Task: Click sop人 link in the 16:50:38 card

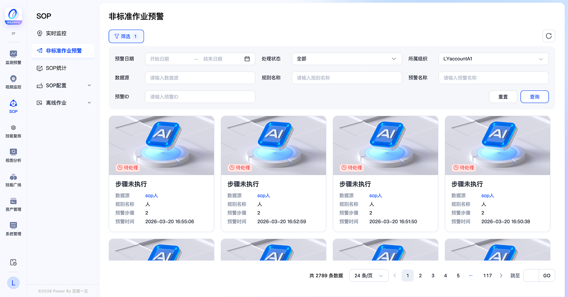Action: pyautogui.click(x=488, y=196)
